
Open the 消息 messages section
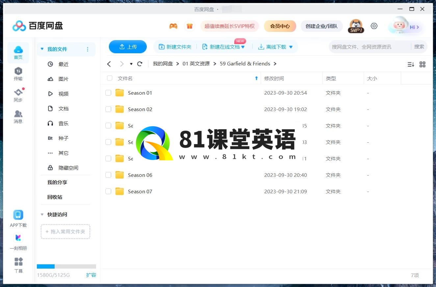click(18, 117)
